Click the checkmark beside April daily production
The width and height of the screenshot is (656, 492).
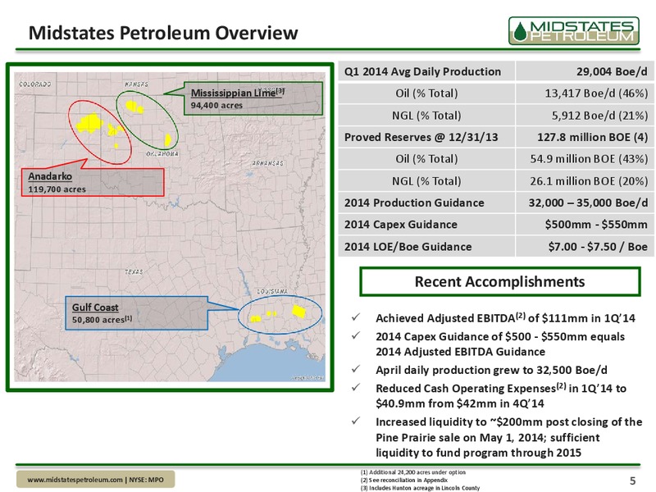point(357,370)
